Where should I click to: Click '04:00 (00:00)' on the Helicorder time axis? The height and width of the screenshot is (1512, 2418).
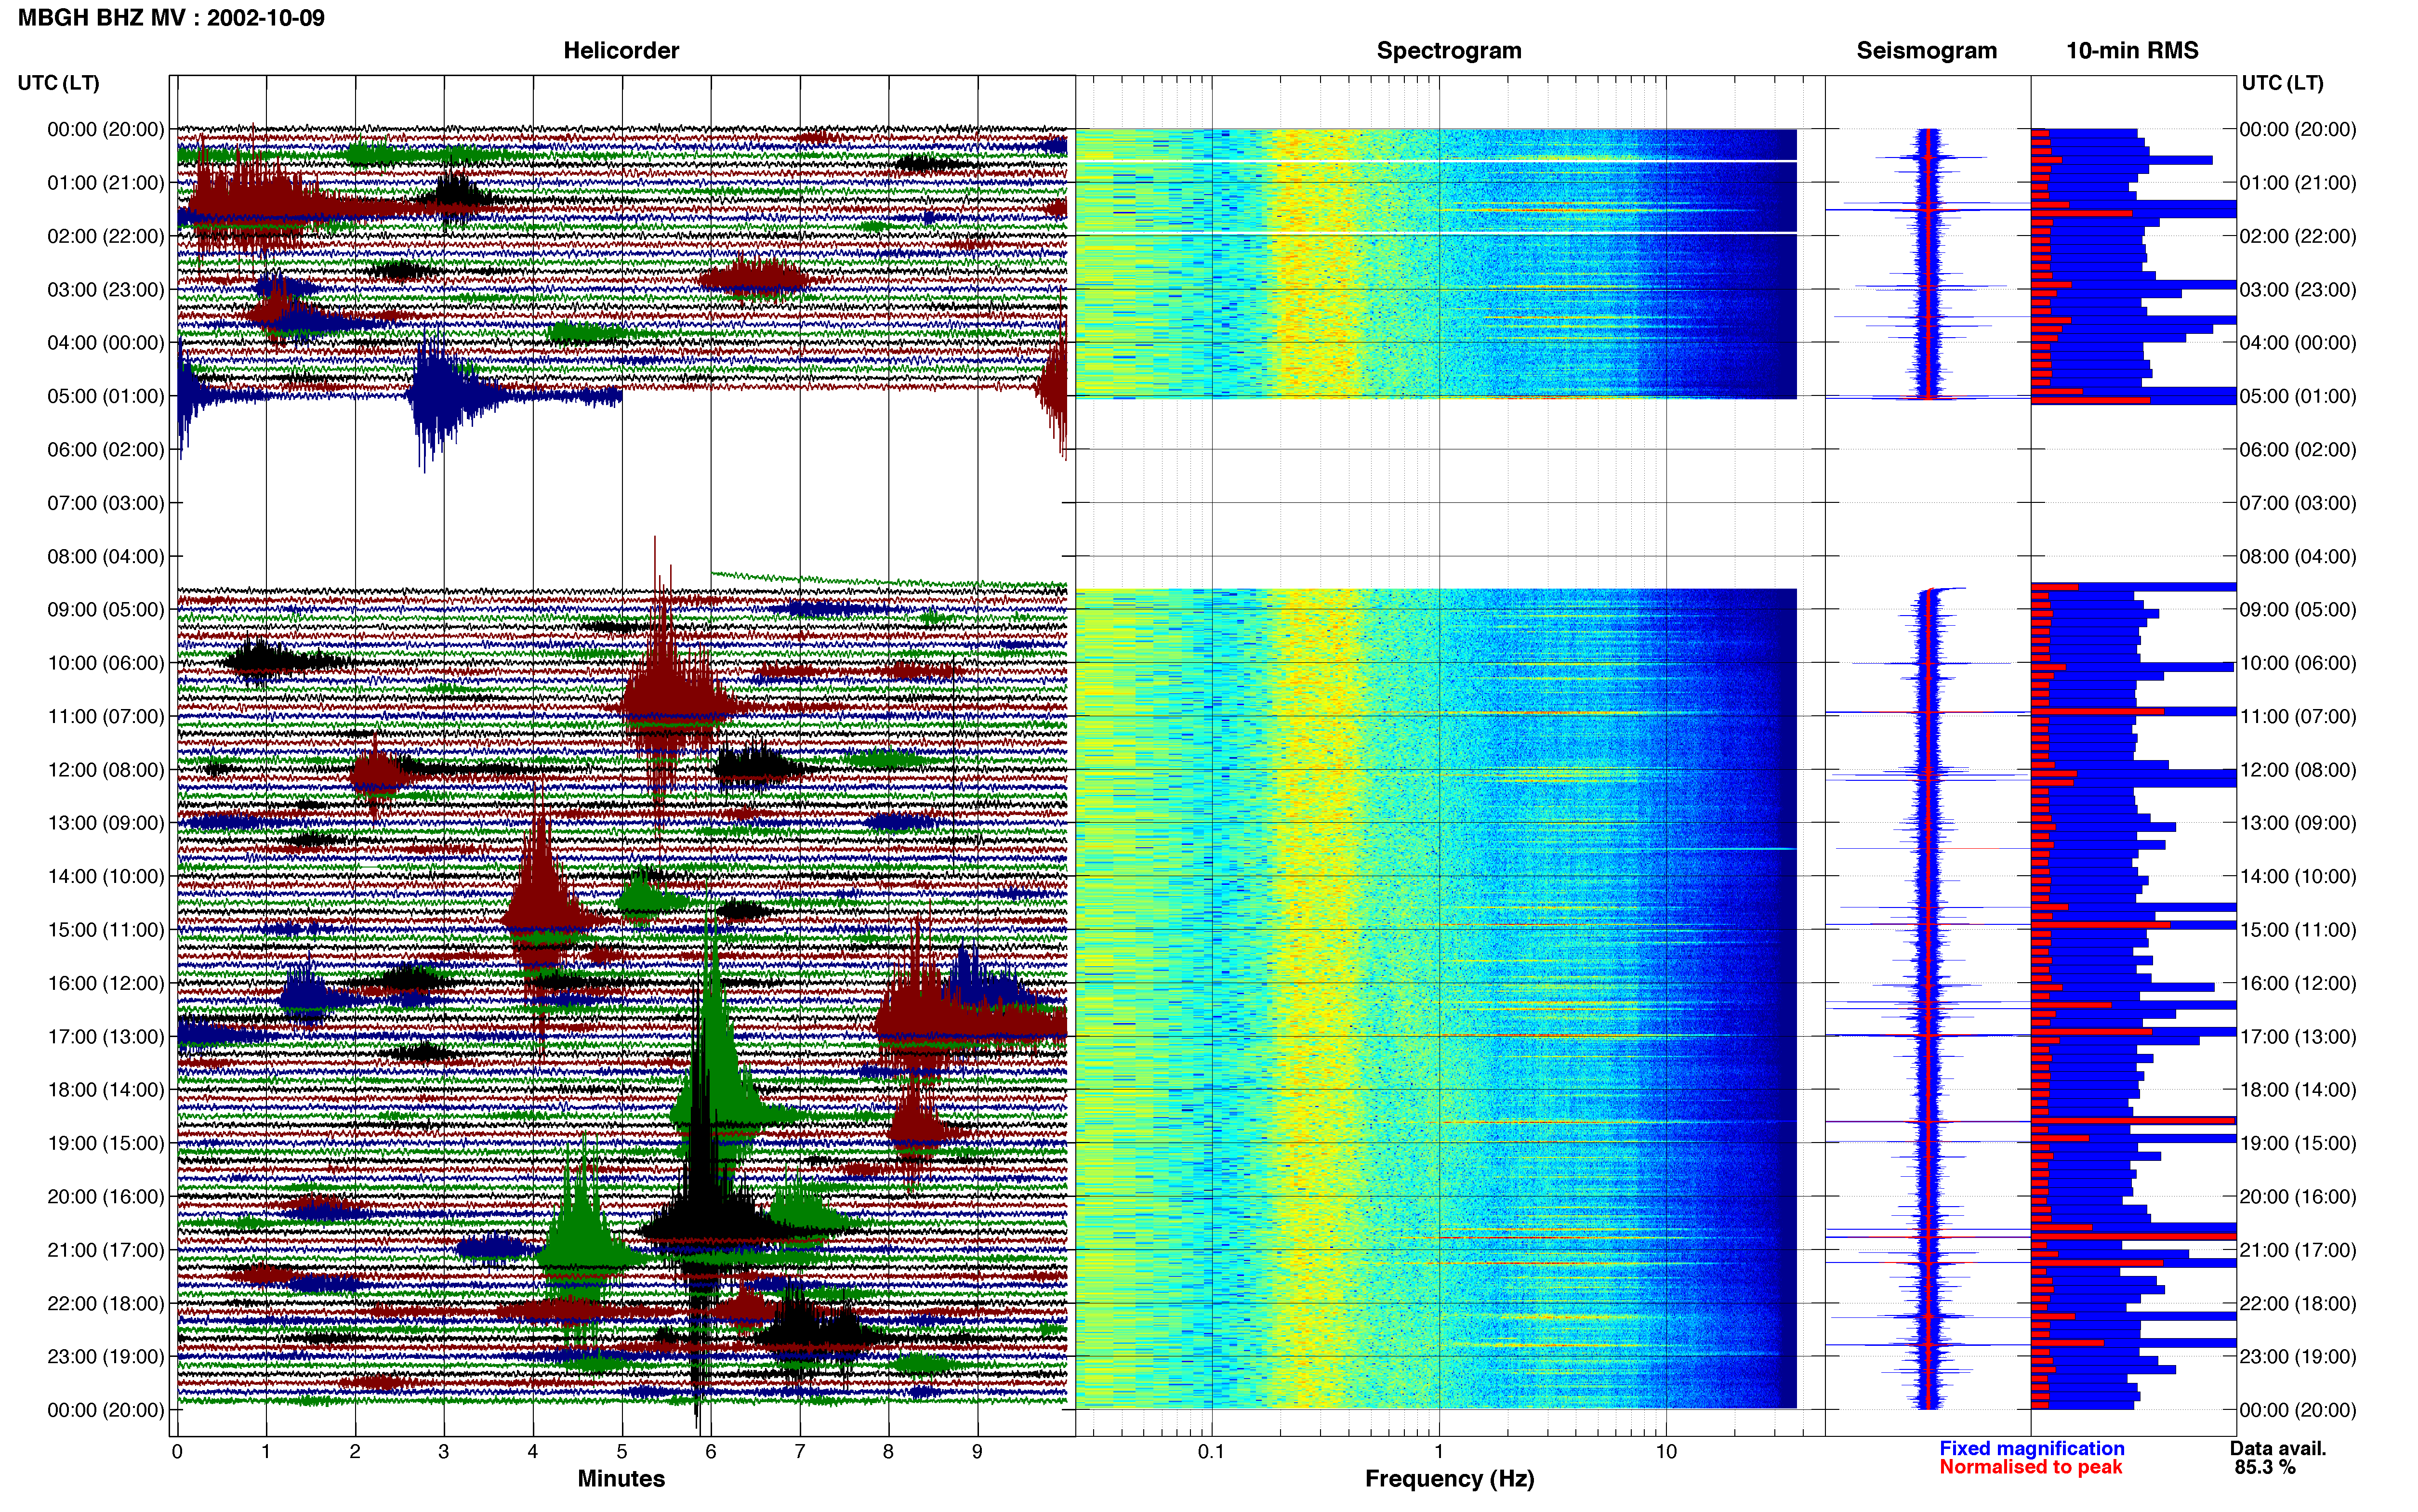[x=106, y=343]
